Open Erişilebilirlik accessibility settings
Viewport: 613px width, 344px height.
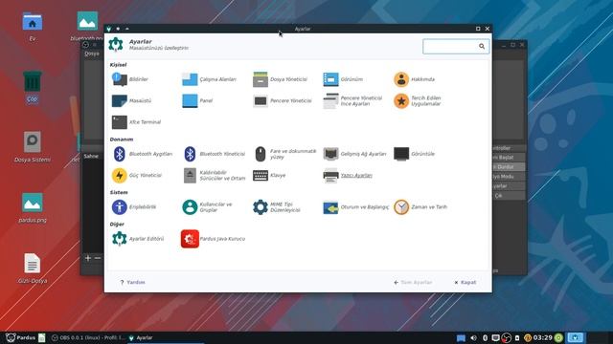(134, 206)
